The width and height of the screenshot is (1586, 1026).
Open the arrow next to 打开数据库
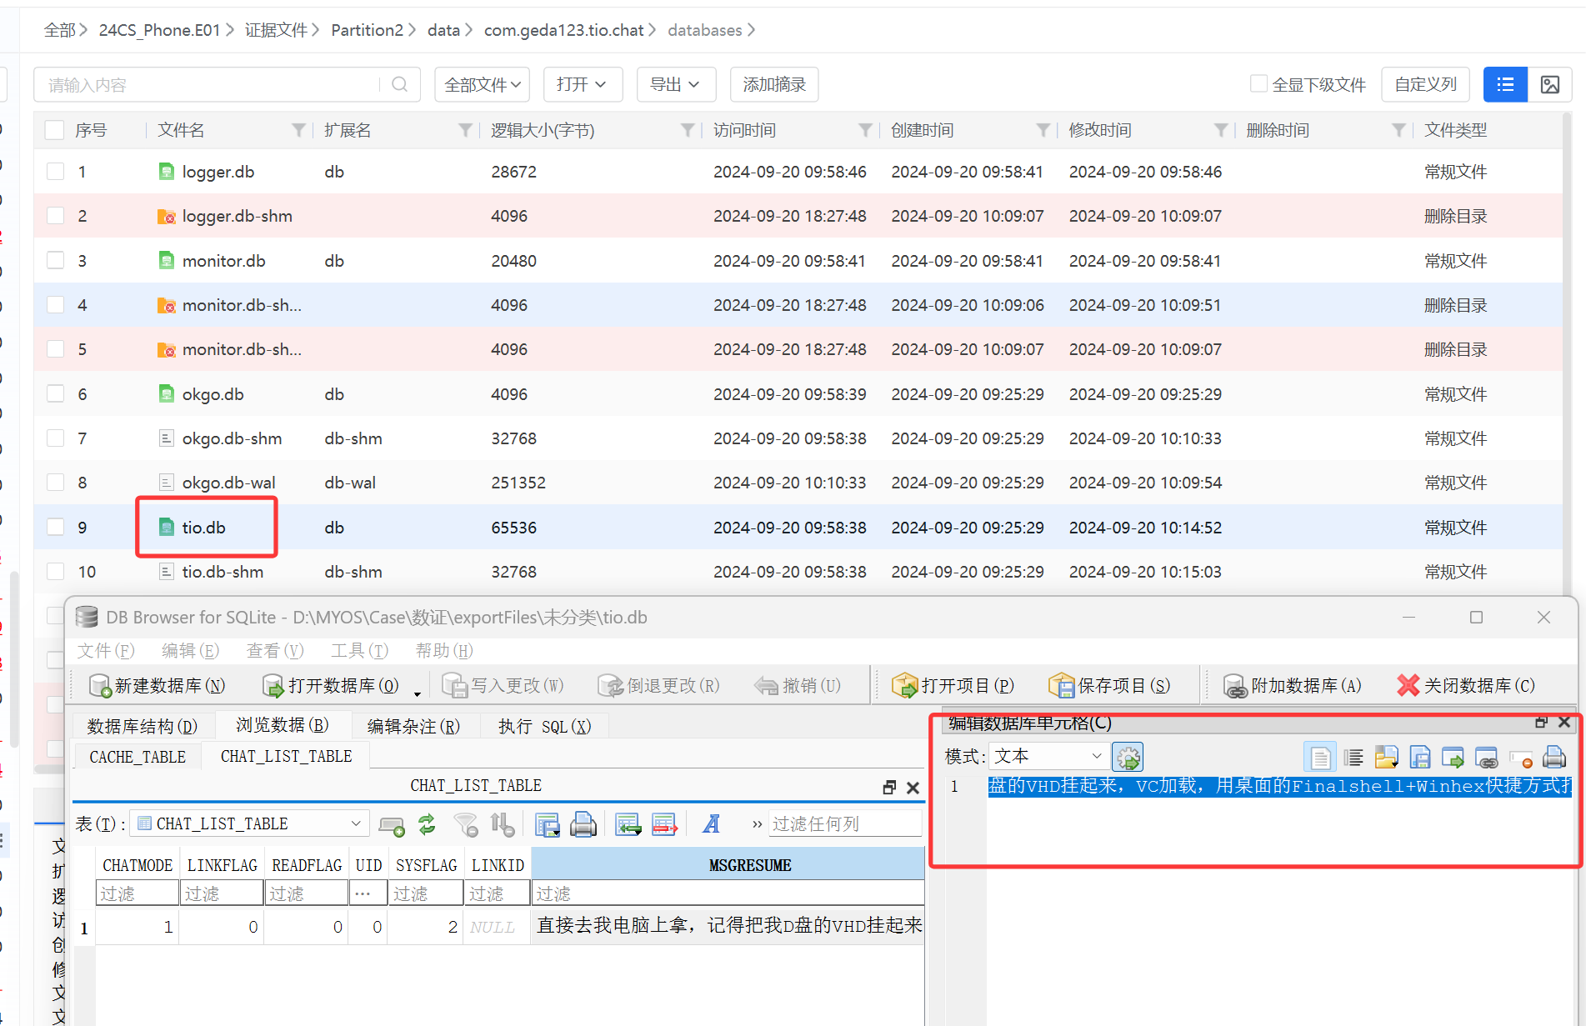pyautogui.click(x=418, y=693)
